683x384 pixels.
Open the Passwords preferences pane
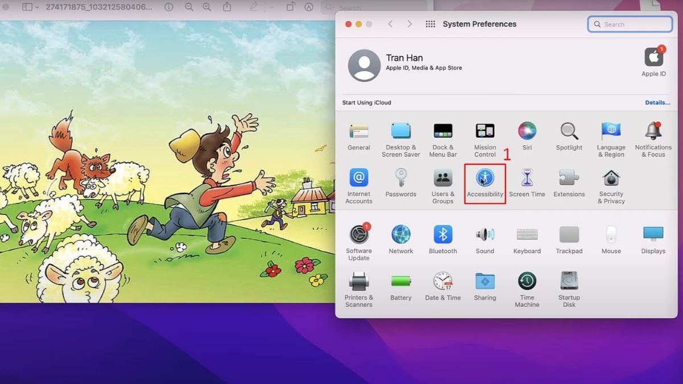401,183
